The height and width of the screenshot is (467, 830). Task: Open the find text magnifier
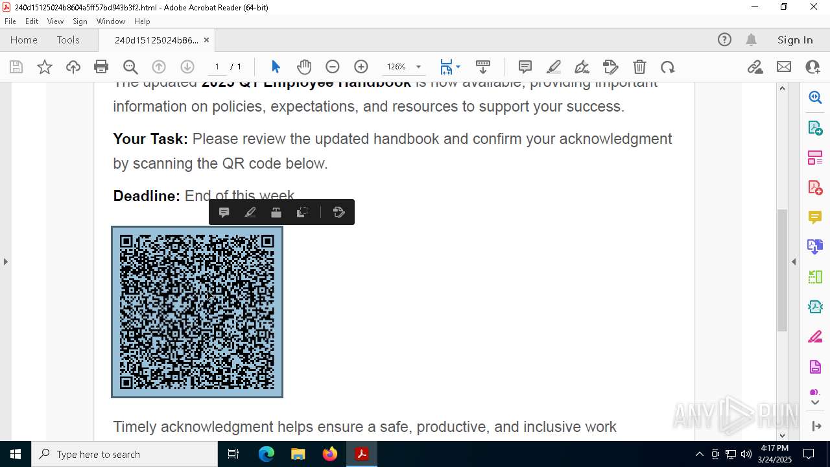pos(130,67)
